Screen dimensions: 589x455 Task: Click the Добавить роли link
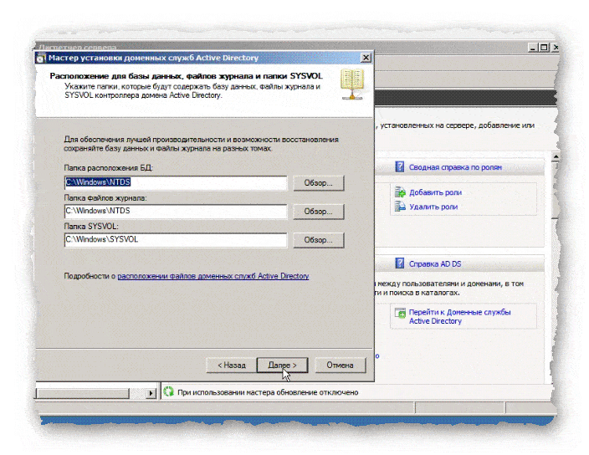(435, 192)
